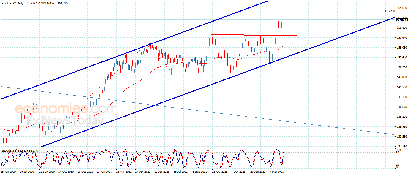The width and height of the screenshot is (409, 175).
Task: Click the 15 Jun 2020 date label
Action: tap(8, 172)
